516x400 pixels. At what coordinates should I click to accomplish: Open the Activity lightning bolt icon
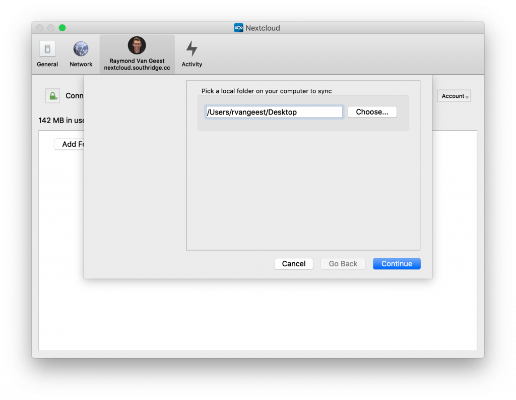191,48
